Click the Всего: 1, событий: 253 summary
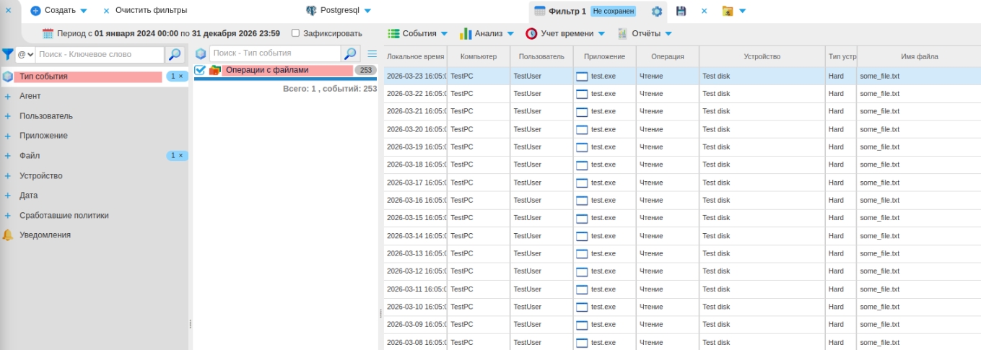The image size is (981, 350). pos(330,88)
